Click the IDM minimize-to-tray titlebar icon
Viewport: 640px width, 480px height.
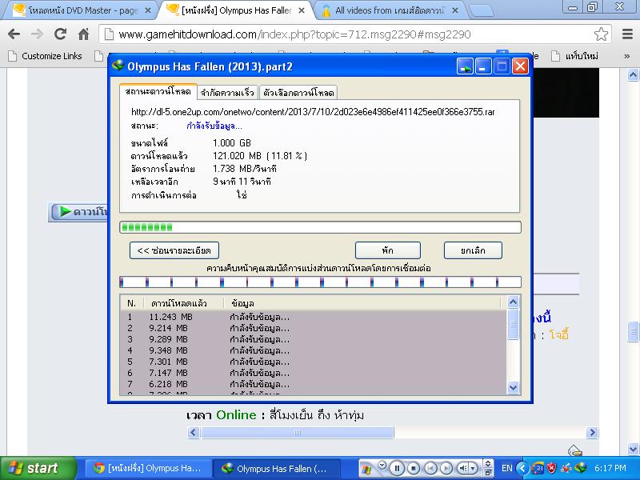click(x=465, y=66)
